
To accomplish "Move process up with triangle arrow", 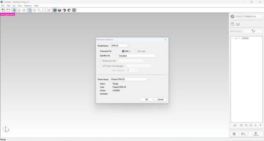I will coord(256,125).
